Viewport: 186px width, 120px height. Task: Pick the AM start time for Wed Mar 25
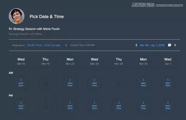pos(95,83)
